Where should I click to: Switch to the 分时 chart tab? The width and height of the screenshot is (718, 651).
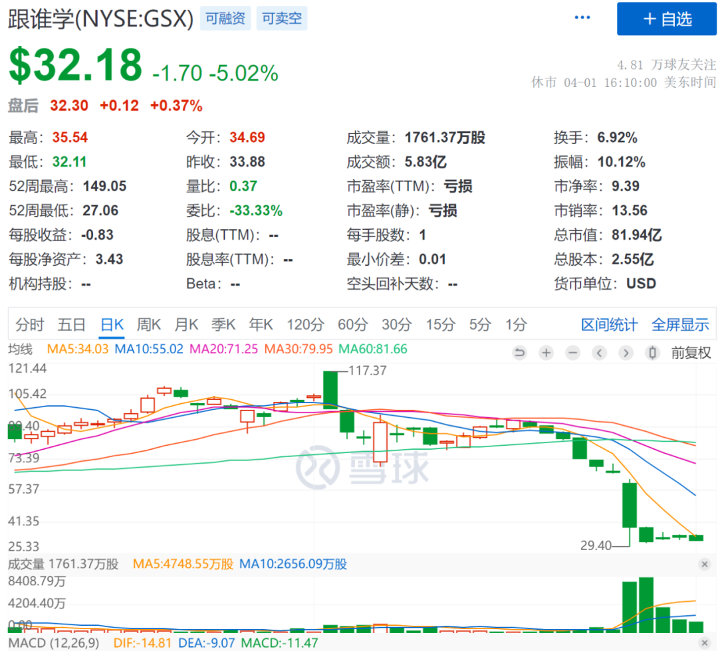[30, 324]
